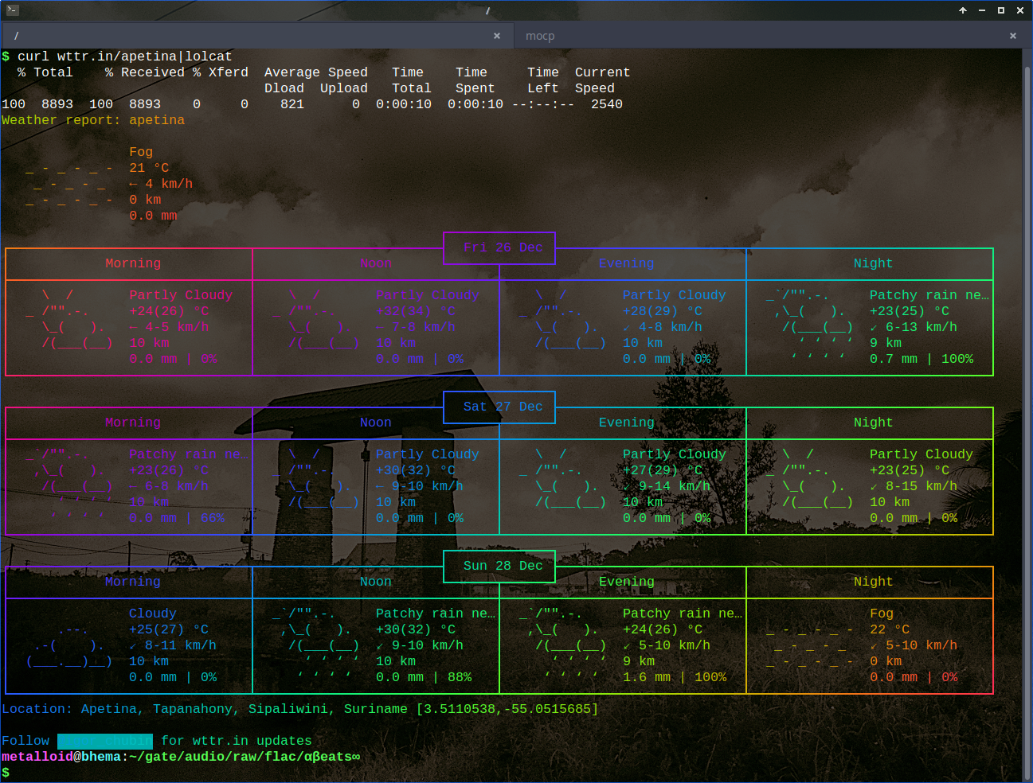Image resolution: width=1033 pixels, height=783 pixels.
Task: Click the keep-above arrow window button
Action: click(962, 10)
